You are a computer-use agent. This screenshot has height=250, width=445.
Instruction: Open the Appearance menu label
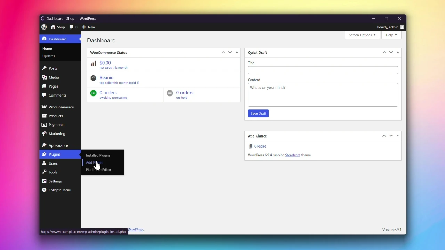(x=58, y=145)
